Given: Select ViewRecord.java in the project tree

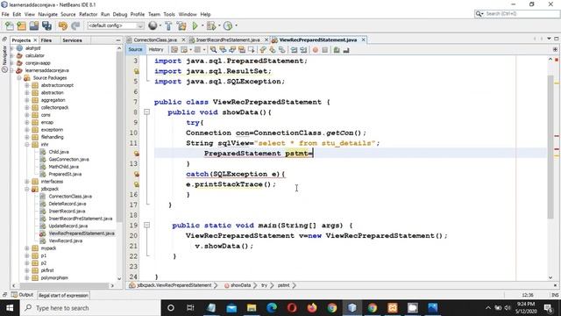Looking at the screenshot, I should point(66,241).
